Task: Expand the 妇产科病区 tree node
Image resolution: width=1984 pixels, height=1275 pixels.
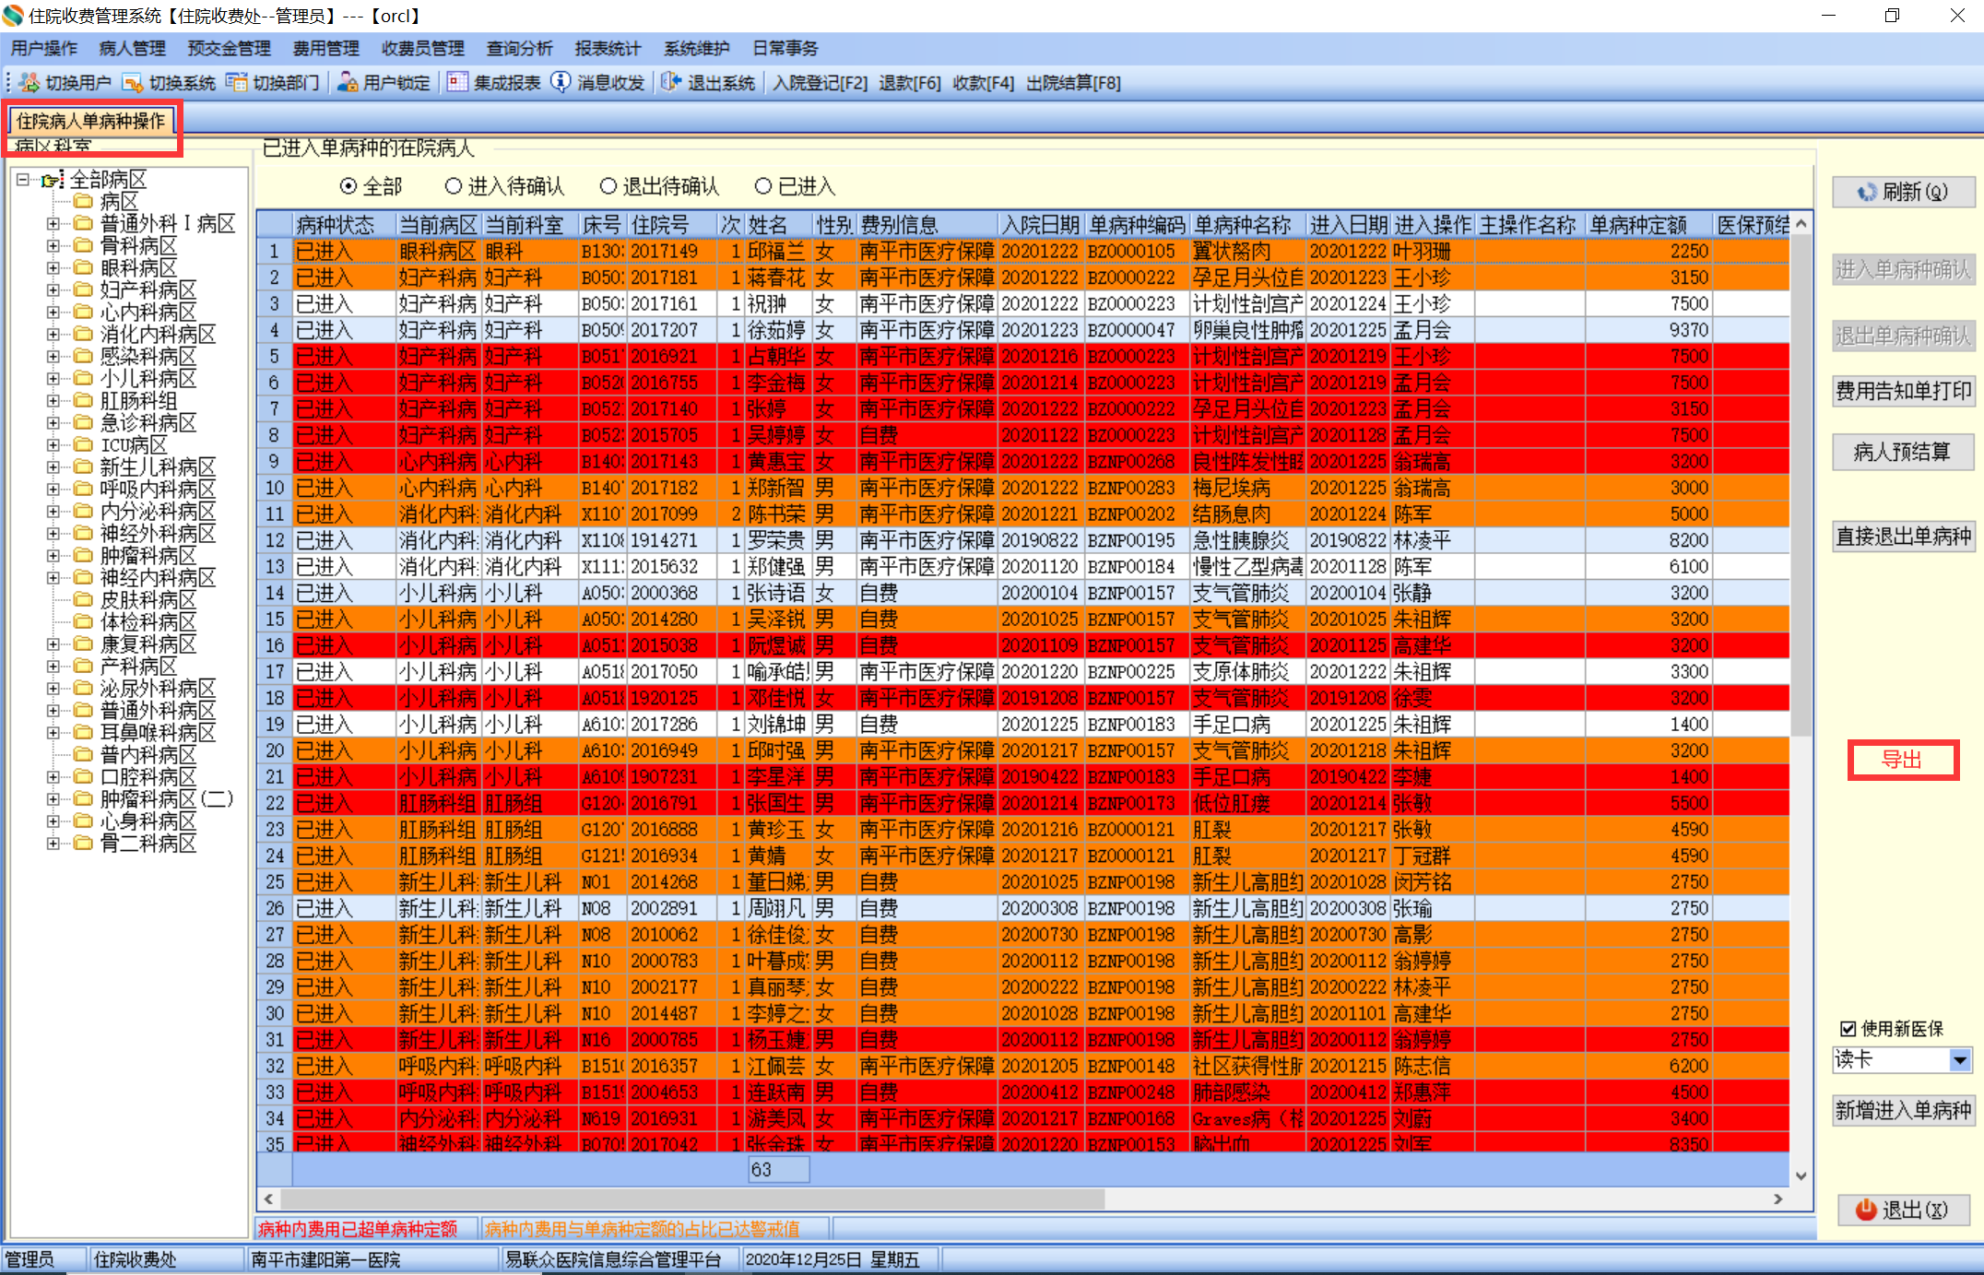Action: [53, 290]
